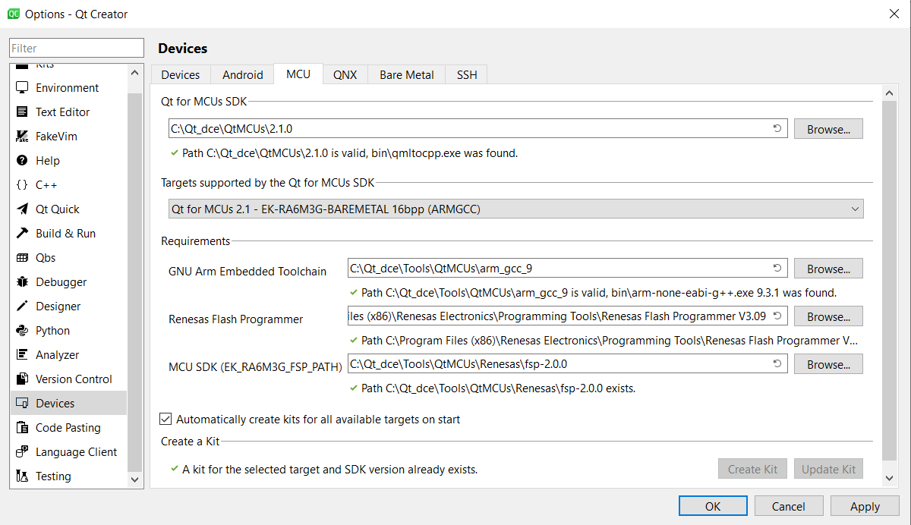Reset the GNU Arm Embedded Toolchain path
Viewport: 911px width, 525px height.
(x=777, y=269)
